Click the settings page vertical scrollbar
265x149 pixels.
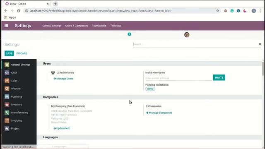[263, 69]
